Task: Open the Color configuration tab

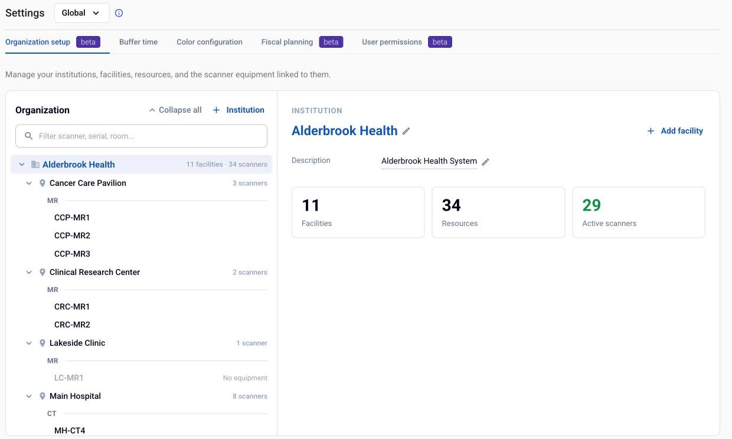Action: coord(210,42)
